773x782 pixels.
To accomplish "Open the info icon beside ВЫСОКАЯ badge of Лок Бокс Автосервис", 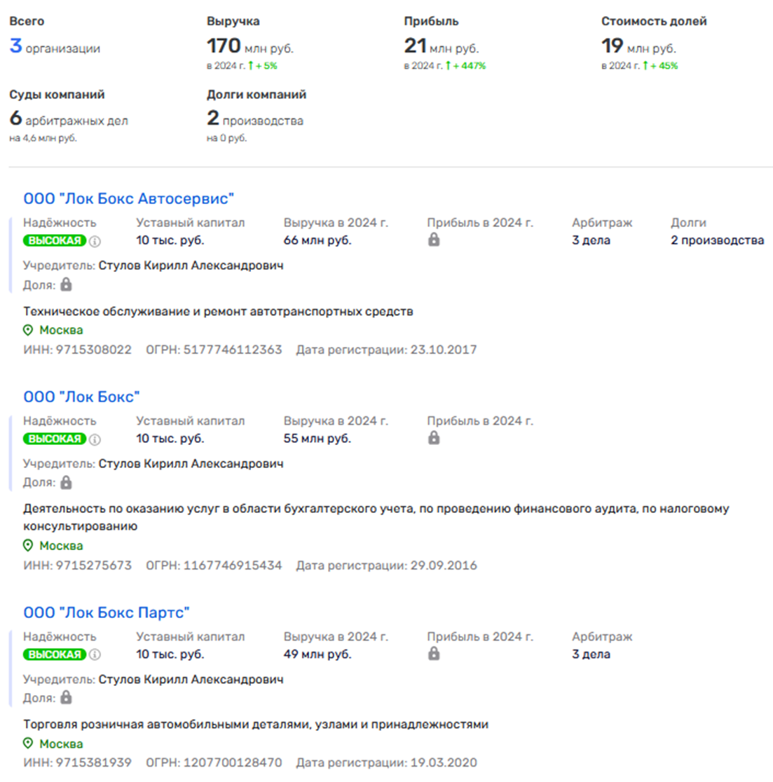I will click(x=93, y=240).
